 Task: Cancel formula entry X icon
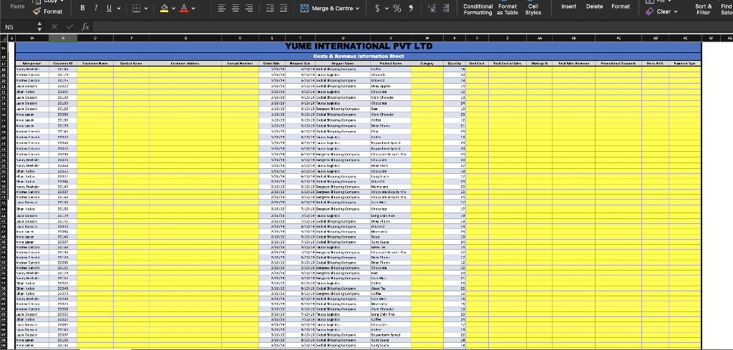(x=54, y=27)
